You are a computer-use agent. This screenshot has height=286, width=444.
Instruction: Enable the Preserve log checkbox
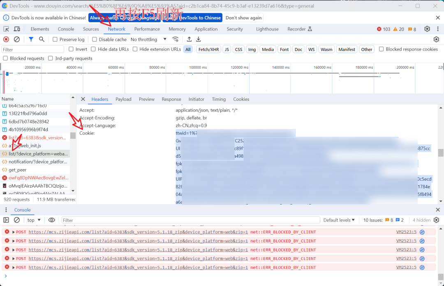[x=55, y=40]
